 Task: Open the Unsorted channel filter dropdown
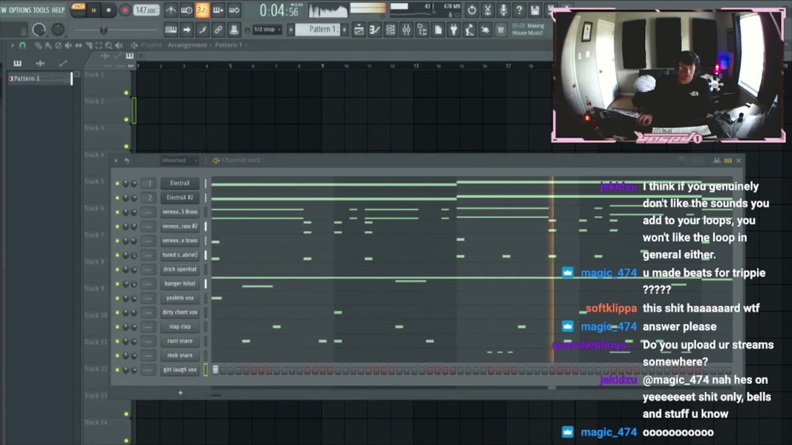(179, 161)
